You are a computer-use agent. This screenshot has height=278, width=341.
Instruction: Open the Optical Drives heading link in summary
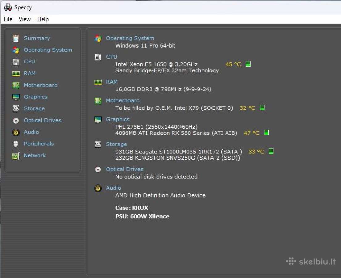tap(125, 169)
